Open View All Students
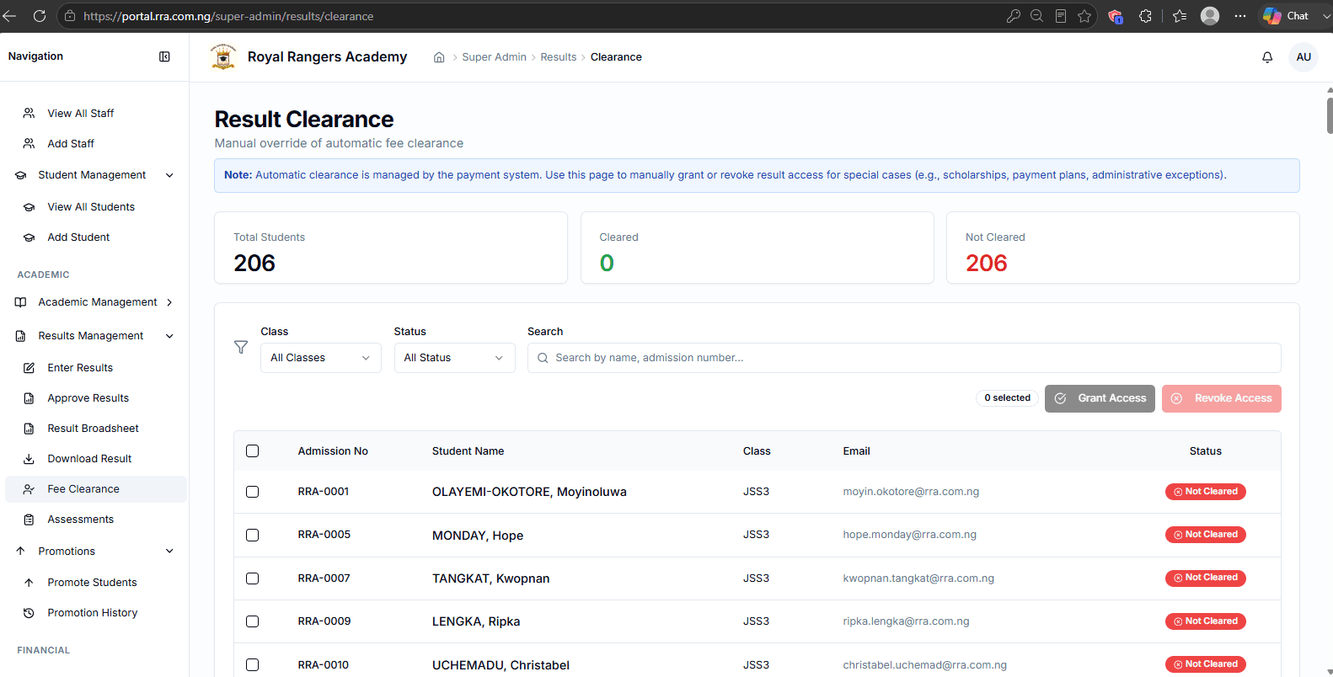Viewport: 1333px width, 677px height. tap(91, 207)
